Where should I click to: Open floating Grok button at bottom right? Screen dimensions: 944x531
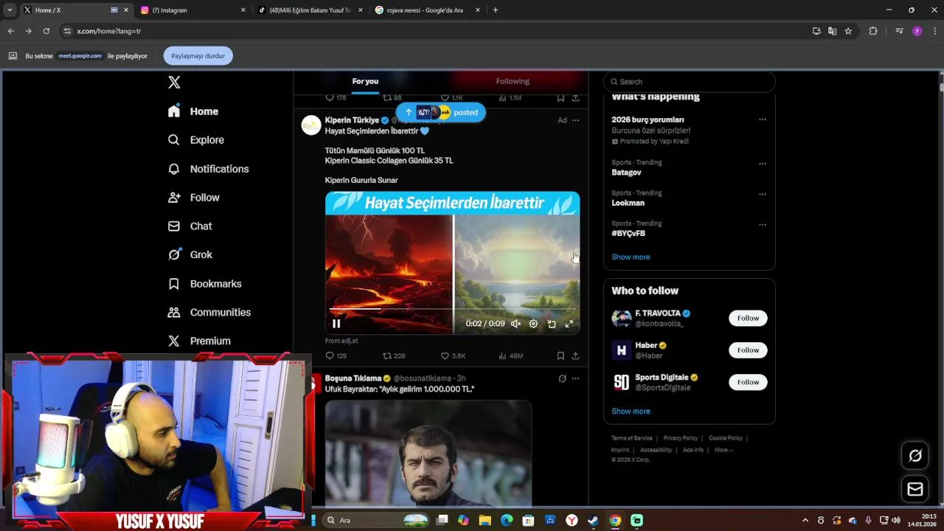click(915, 456)
